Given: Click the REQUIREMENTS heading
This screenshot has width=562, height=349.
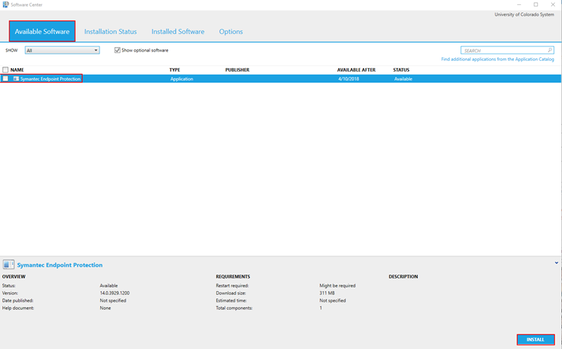Looking at the screenshot, I should (233, 277).
